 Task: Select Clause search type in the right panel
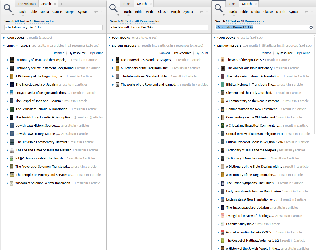click(268, 12)
